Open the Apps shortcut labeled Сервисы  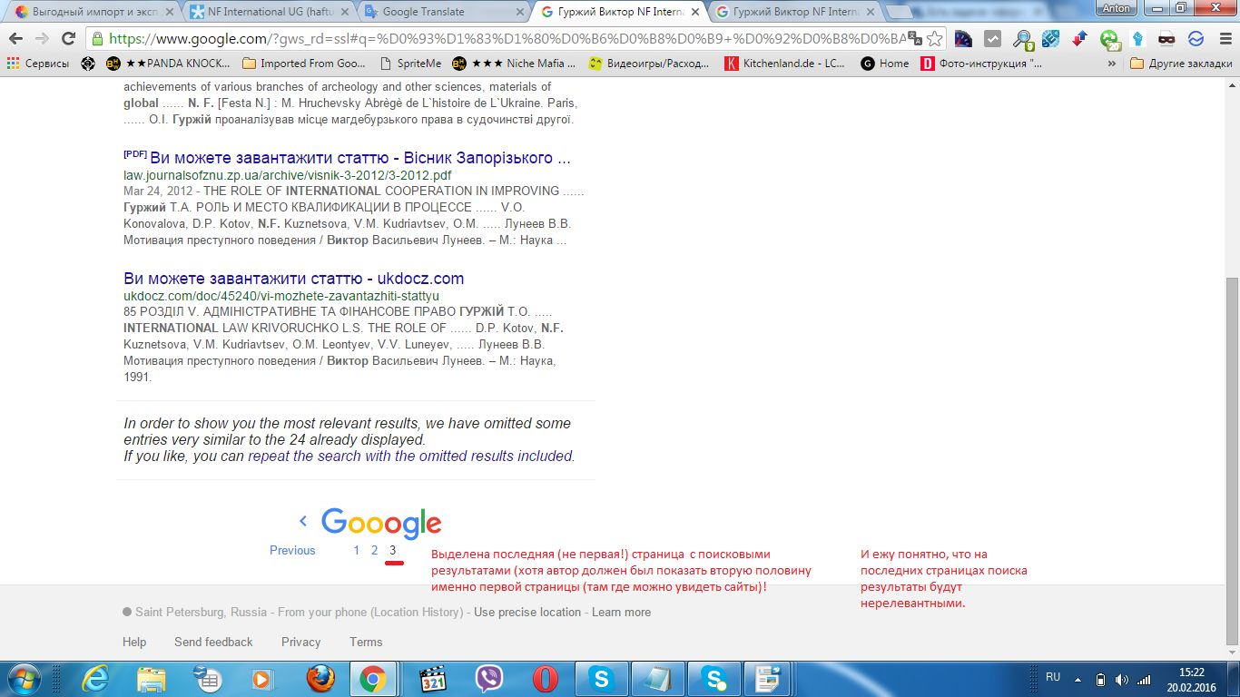(x=38, y=64)
